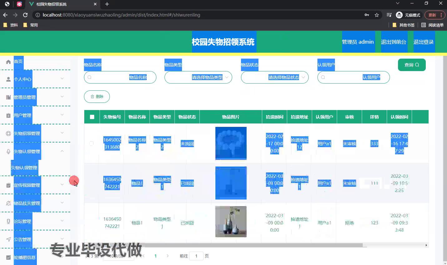Click the browser reload page icon
This screenshot has height=265, width=447.
[x=25, y=15]
